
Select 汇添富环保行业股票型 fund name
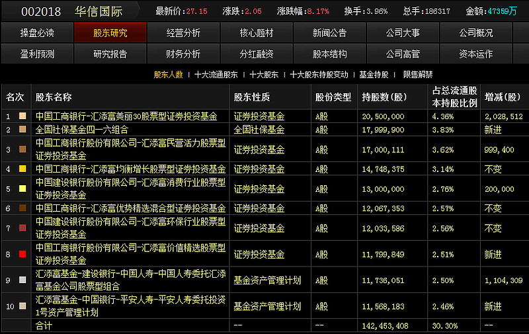(x=130, y=228)
